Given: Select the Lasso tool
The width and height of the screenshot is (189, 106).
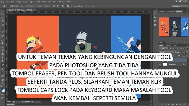Looking at the screenshot, I should tap(3, 21).
